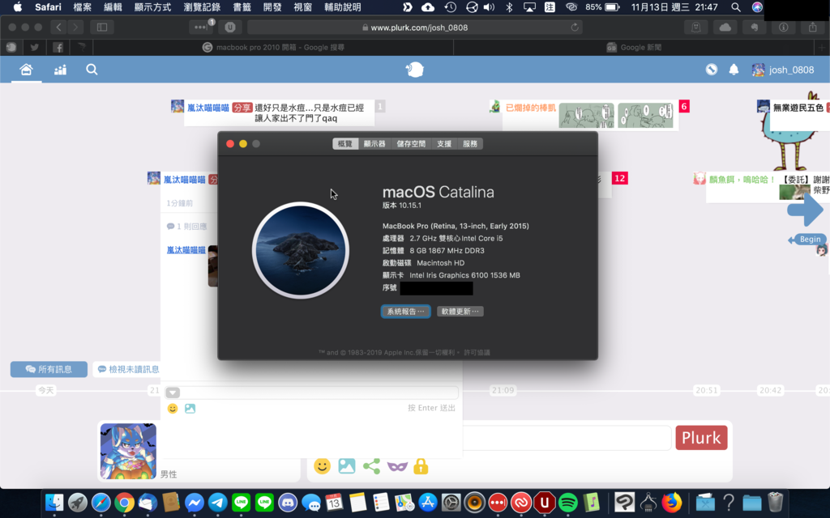
Task: Select the 支援 tab in About This Mac
Action: [444, 143]
